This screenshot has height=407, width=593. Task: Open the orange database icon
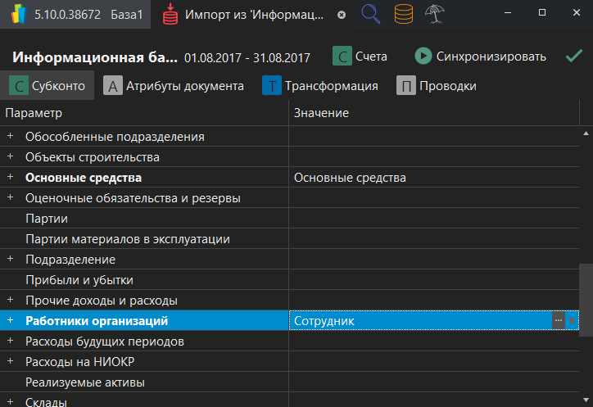403,15
